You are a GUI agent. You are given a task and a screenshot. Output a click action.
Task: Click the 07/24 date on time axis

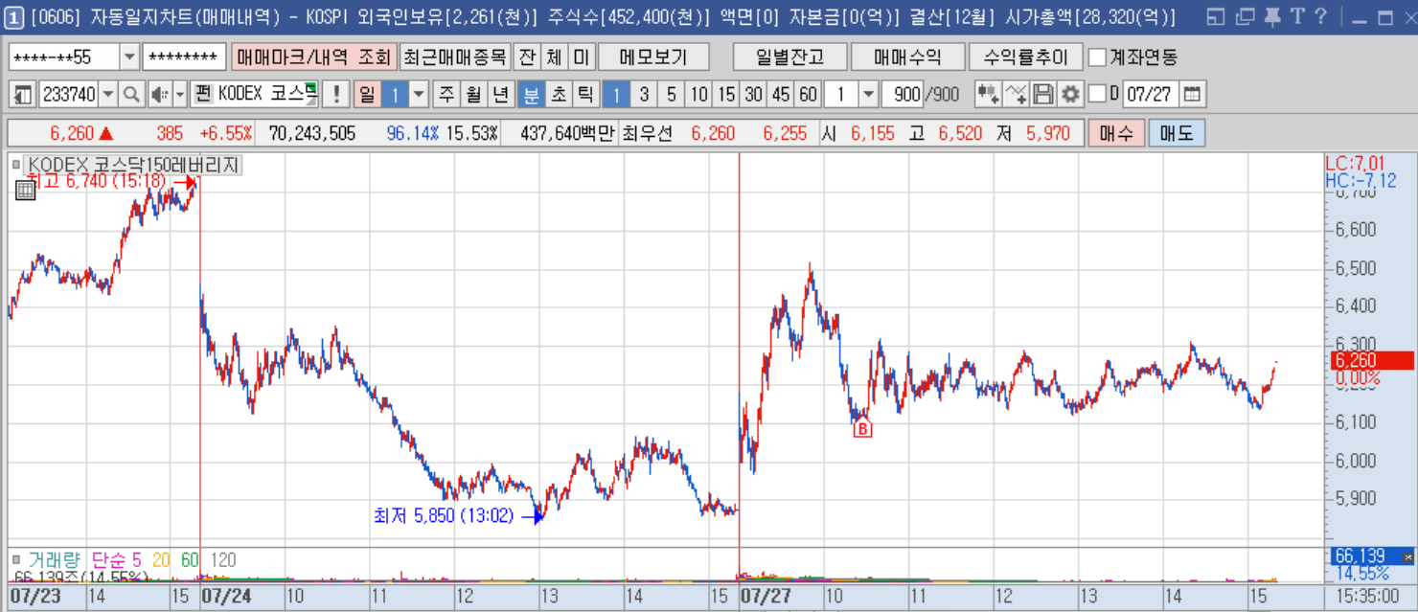coord(228,596)
